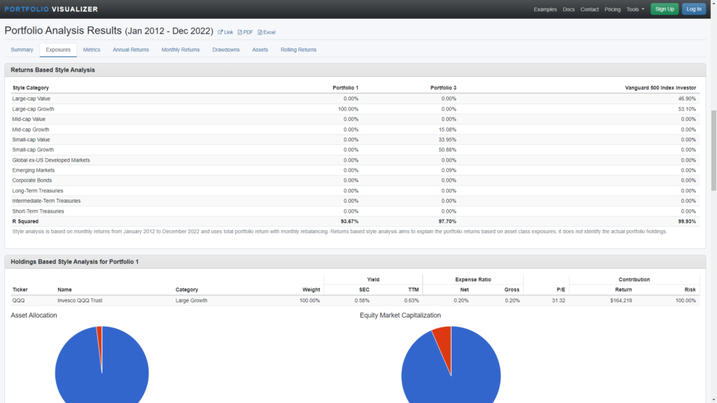The width and height of the screenshot is (717, 403).
Task: Visit the Pricing page link
Action: [x=612, y=9]
